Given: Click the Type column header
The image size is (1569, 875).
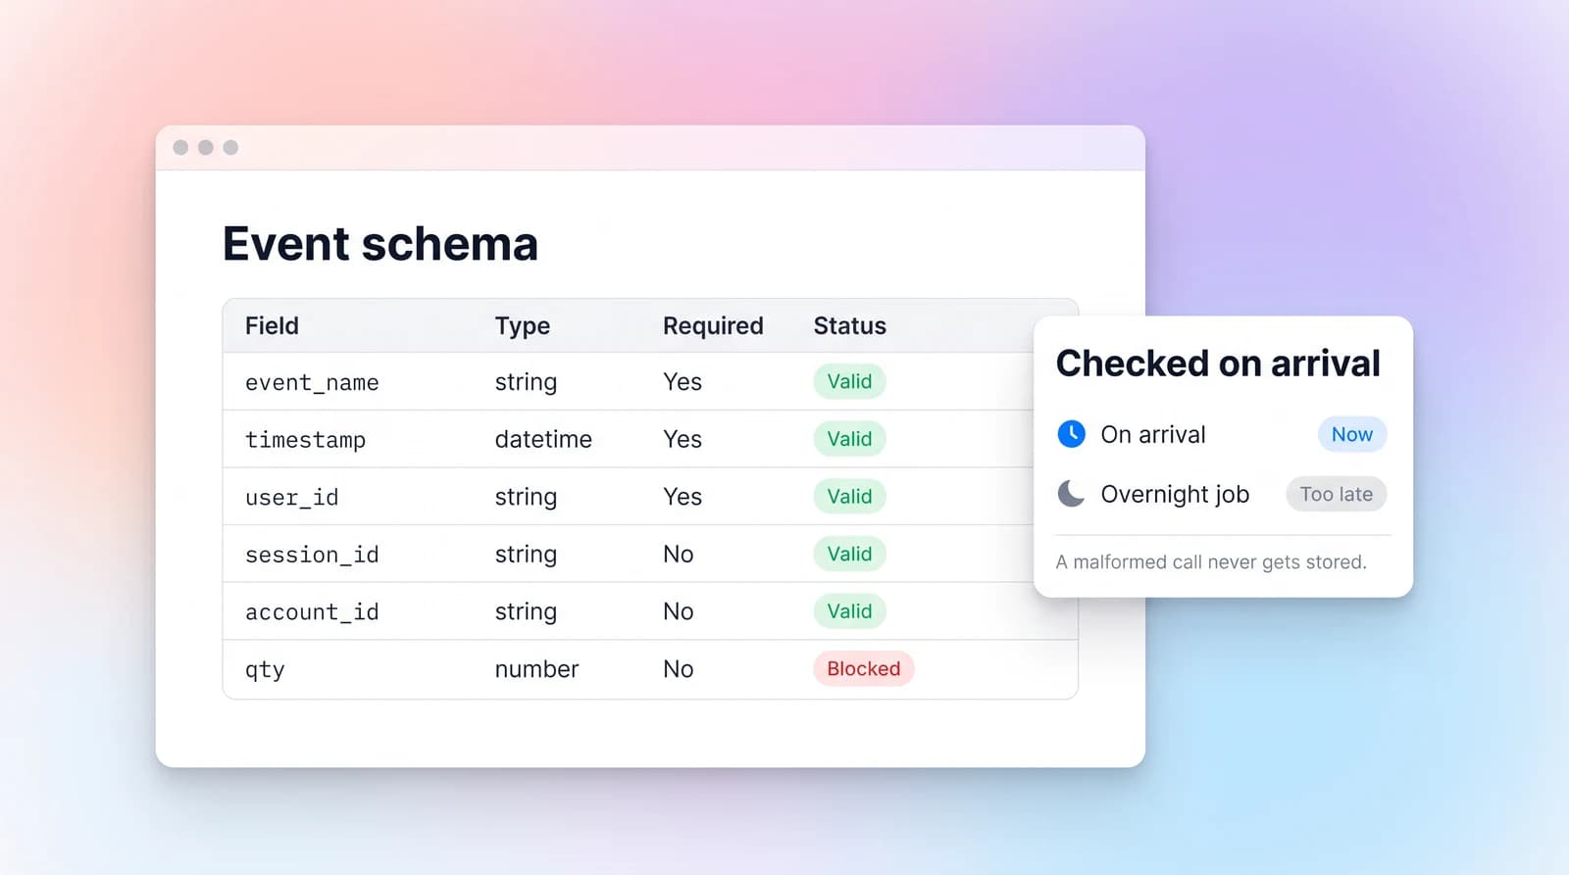Looking at the screenshot, I should (522, 325).
